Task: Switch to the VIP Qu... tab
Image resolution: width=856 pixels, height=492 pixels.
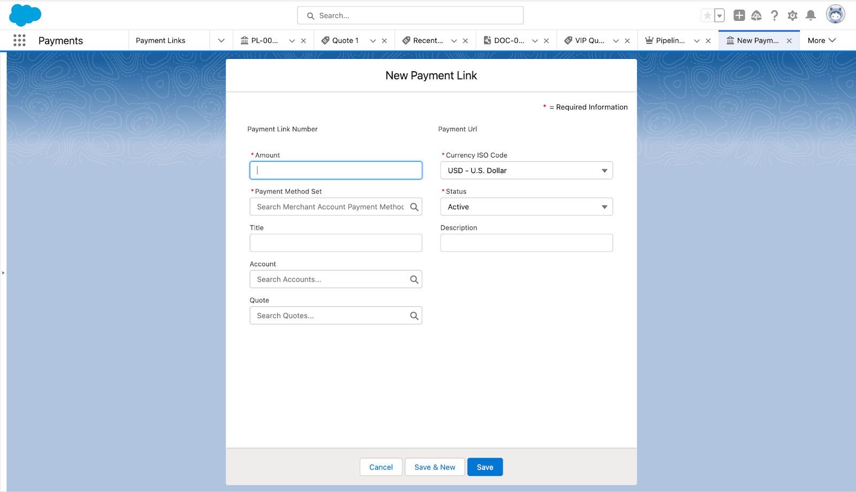Action: [x=589, y=41]
